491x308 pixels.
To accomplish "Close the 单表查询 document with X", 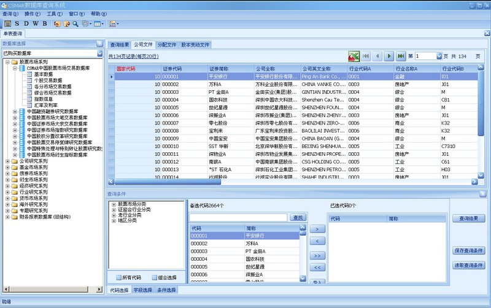I will (x=487, y=33).
